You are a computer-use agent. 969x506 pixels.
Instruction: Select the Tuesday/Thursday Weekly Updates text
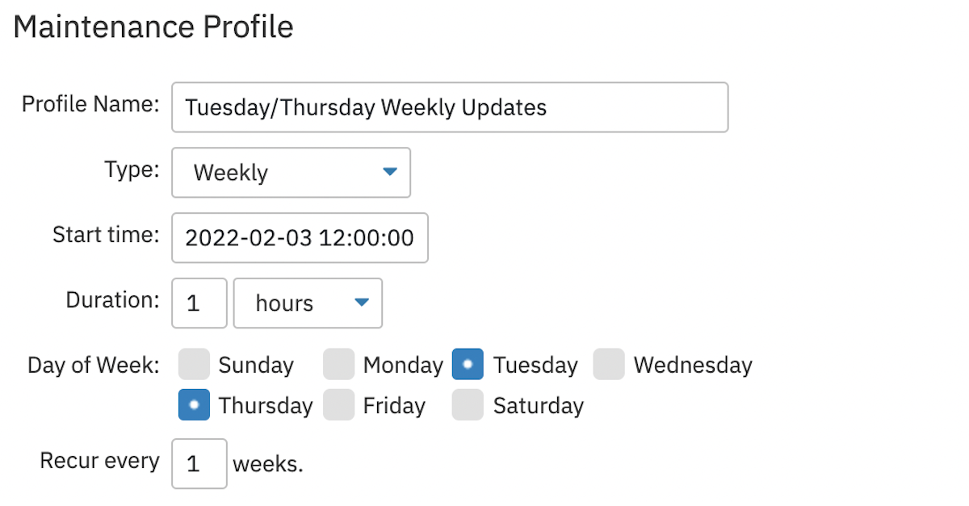point(365,107)
